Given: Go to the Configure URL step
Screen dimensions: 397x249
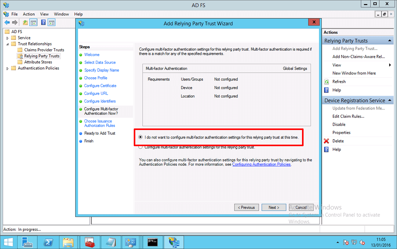Looking at the screenshot, I should point(96,93).
